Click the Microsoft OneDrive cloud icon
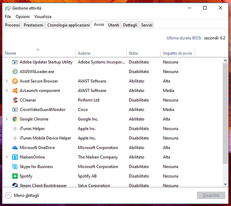This screenshot has width=231, height=206. click(15, 148)
